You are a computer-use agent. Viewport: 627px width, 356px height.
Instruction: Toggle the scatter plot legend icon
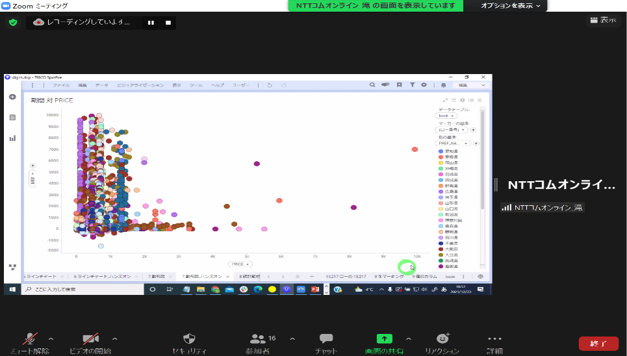coord(471,100)
